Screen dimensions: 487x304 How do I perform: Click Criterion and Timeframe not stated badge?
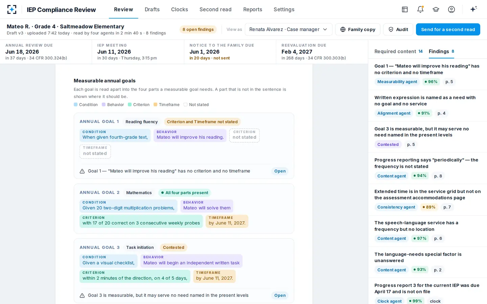pos(202,122)
